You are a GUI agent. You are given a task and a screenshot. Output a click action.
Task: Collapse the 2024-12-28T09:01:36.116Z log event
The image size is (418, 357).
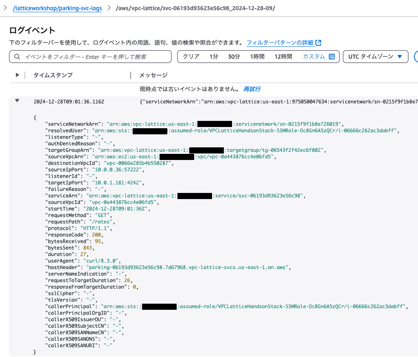pos(17,101)
